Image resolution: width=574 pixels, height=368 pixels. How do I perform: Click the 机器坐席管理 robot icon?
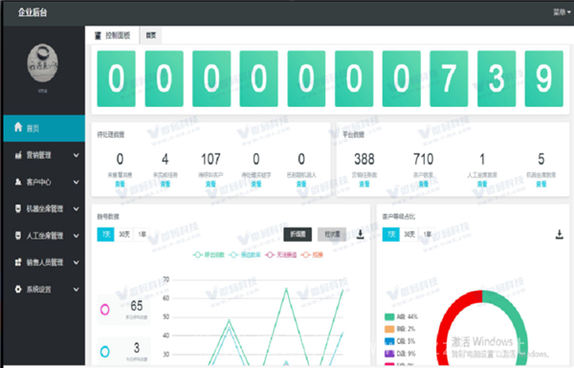point(18,208)
